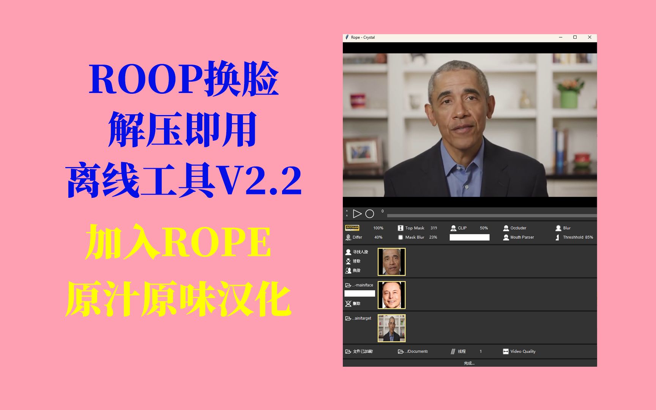Select Elon Musk's source face thumbnail
Screen dimensions: 656x410
pyautogui.click(x=391, y=295)
